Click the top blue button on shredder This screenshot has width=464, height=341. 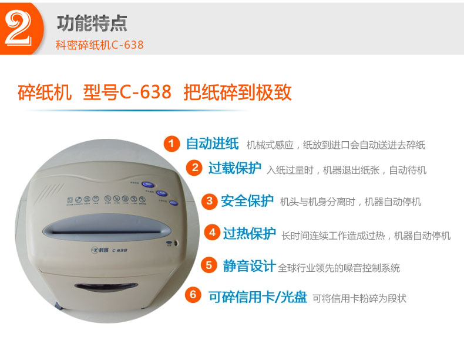(x=147, y=185)
